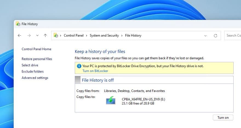Open Advanced settings link

35,78
